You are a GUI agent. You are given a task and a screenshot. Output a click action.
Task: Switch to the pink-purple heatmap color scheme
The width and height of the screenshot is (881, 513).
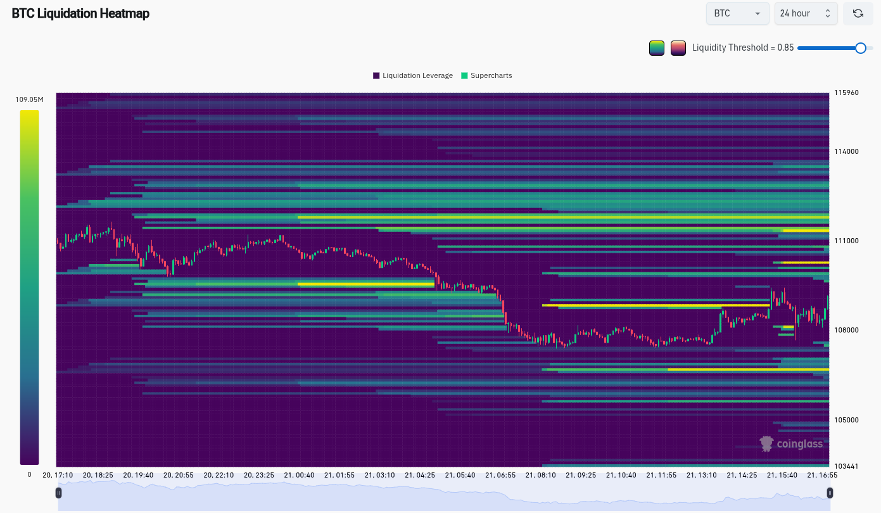click(x=678, y=47)
